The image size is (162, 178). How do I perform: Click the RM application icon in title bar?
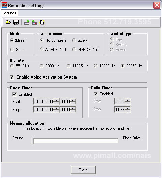click(x=4, y=5)
